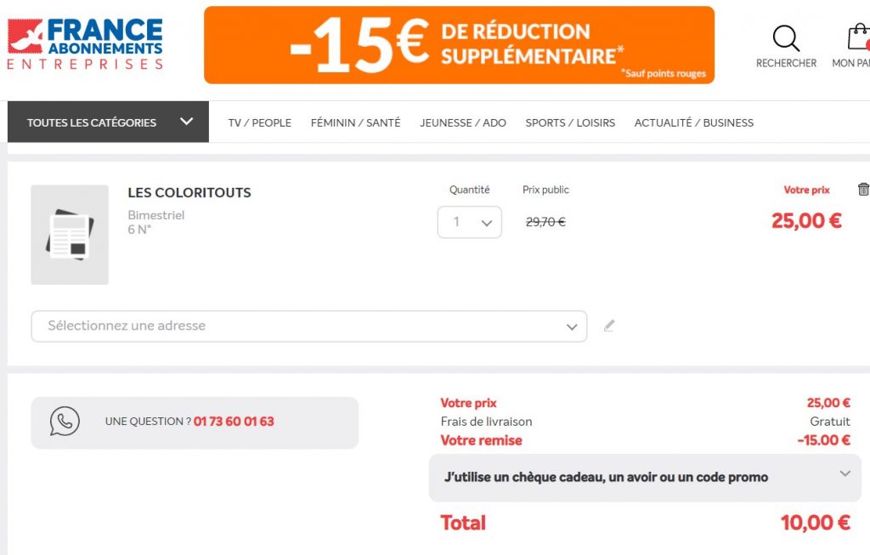
Task: Open the quantity dropdown
Action: pos(470,223)
